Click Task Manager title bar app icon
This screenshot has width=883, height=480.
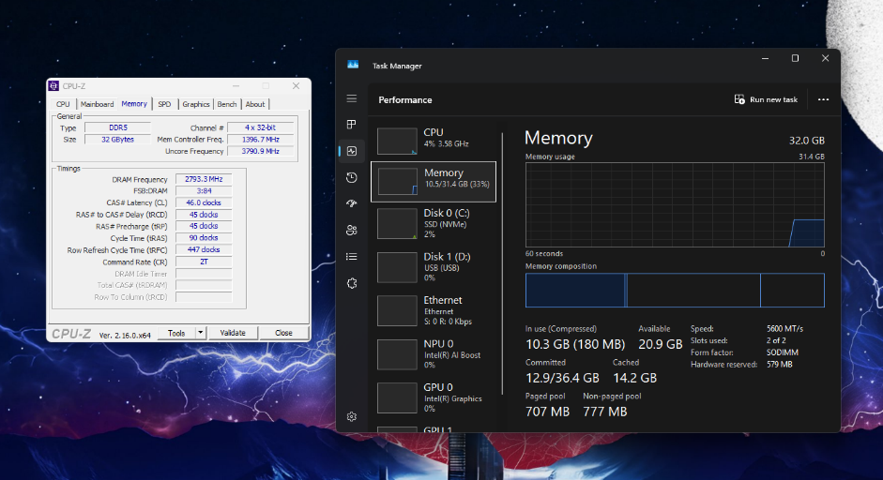pyautogui.click(x=353, y=66)
